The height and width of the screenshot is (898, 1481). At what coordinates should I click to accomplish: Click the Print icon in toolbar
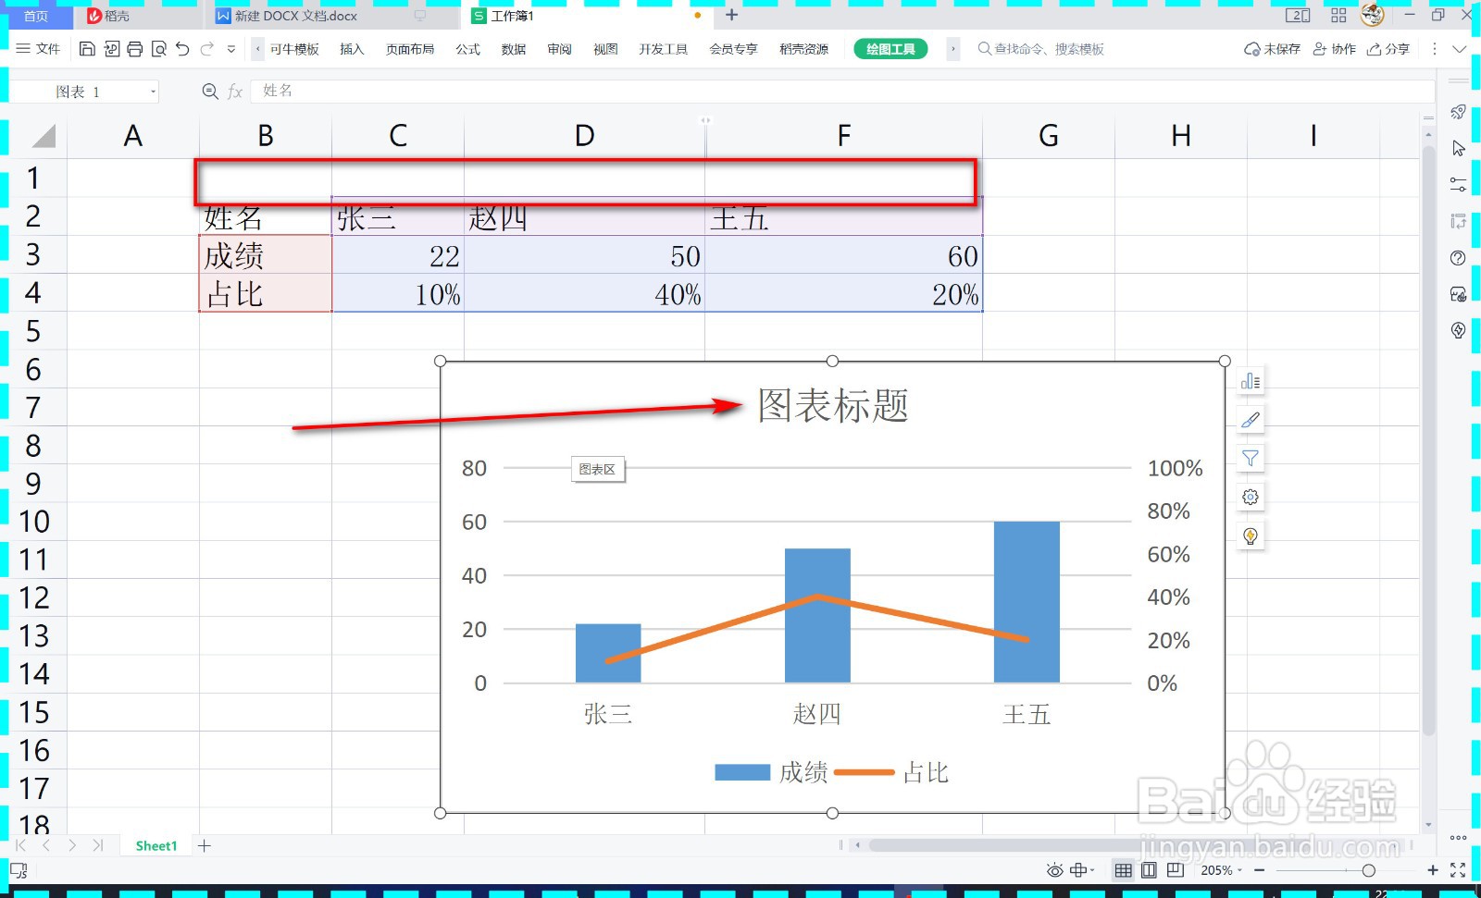pos(134,48)
